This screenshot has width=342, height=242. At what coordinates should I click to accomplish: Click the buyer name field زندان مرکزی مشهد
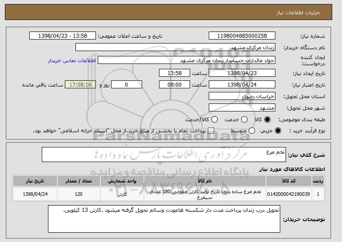point(175,47)
